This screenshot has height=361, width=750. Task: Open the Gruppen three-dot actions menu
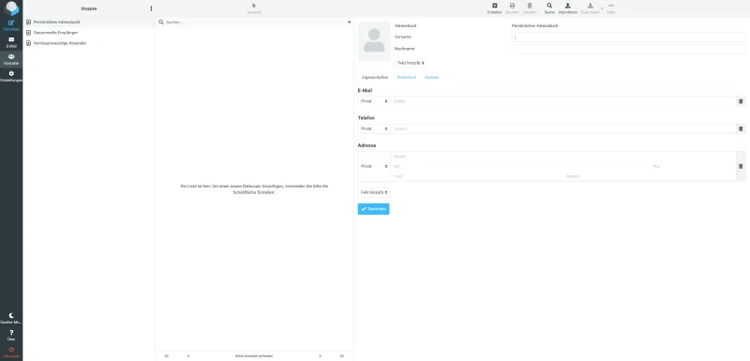[151, 8]
